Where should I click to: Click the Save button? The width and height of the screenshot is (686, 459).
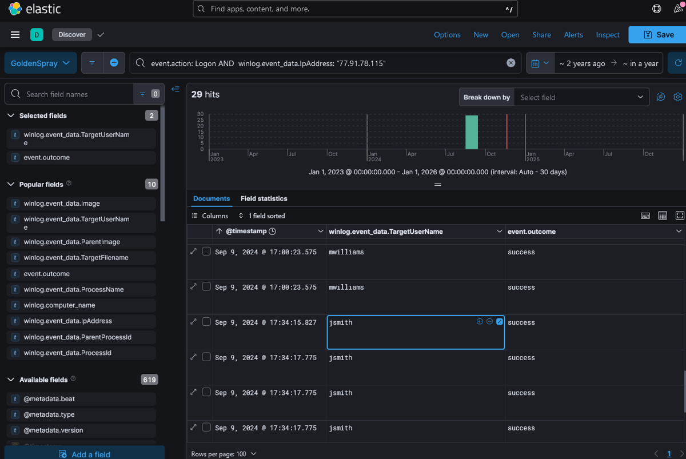pyautogui.click(x=658, y=35)
